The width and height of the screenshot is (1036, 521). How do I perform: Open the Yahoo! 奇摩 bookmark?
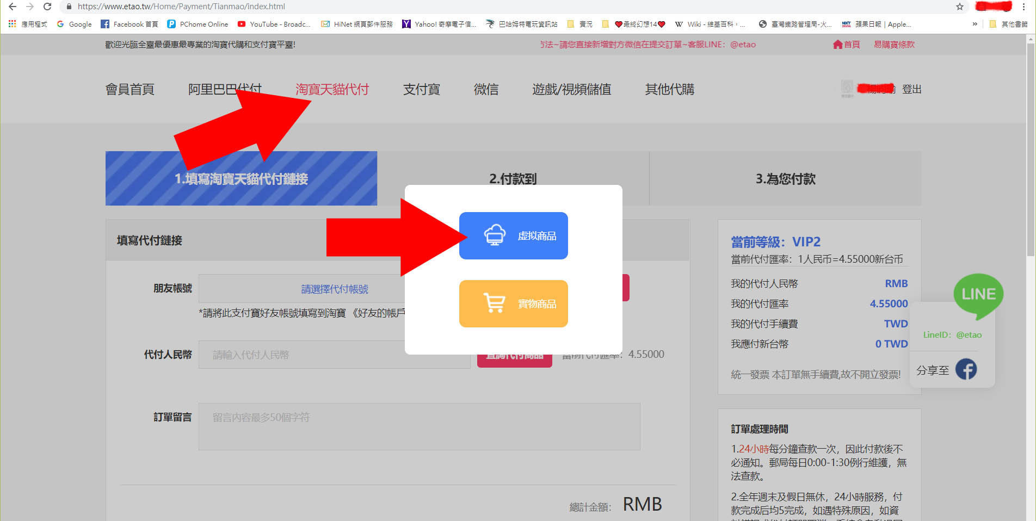coord(439,24)
